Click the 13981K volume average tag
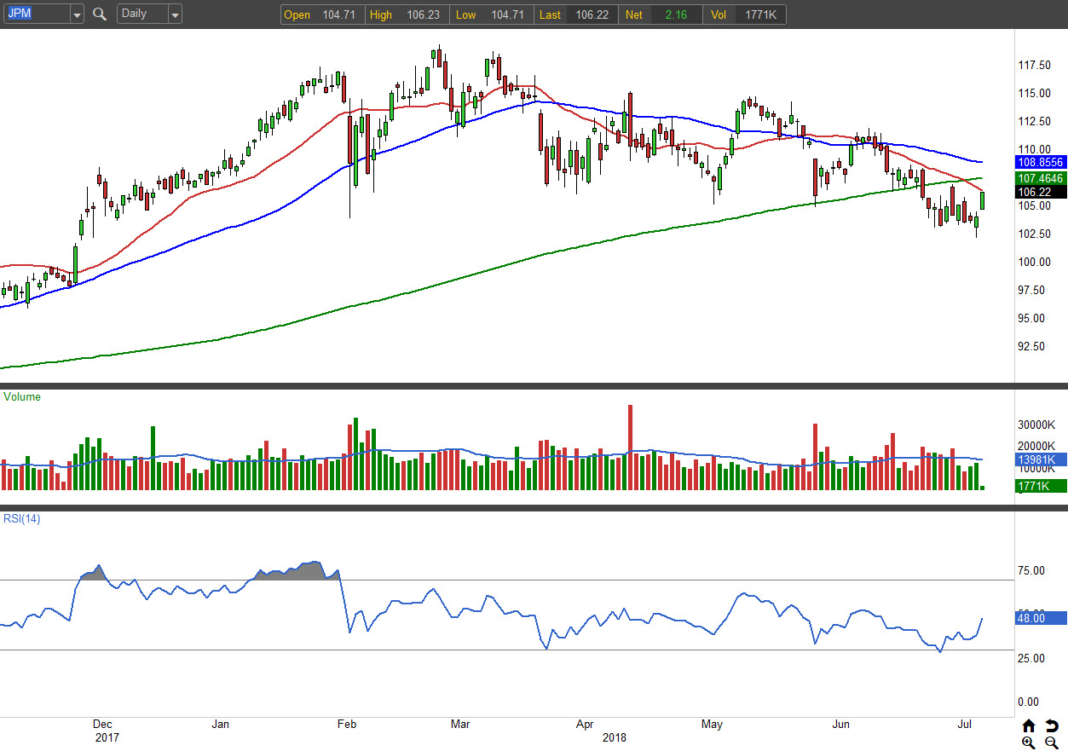The height and width of the screenshot is (751, 1068). [x=1036, y=459]
